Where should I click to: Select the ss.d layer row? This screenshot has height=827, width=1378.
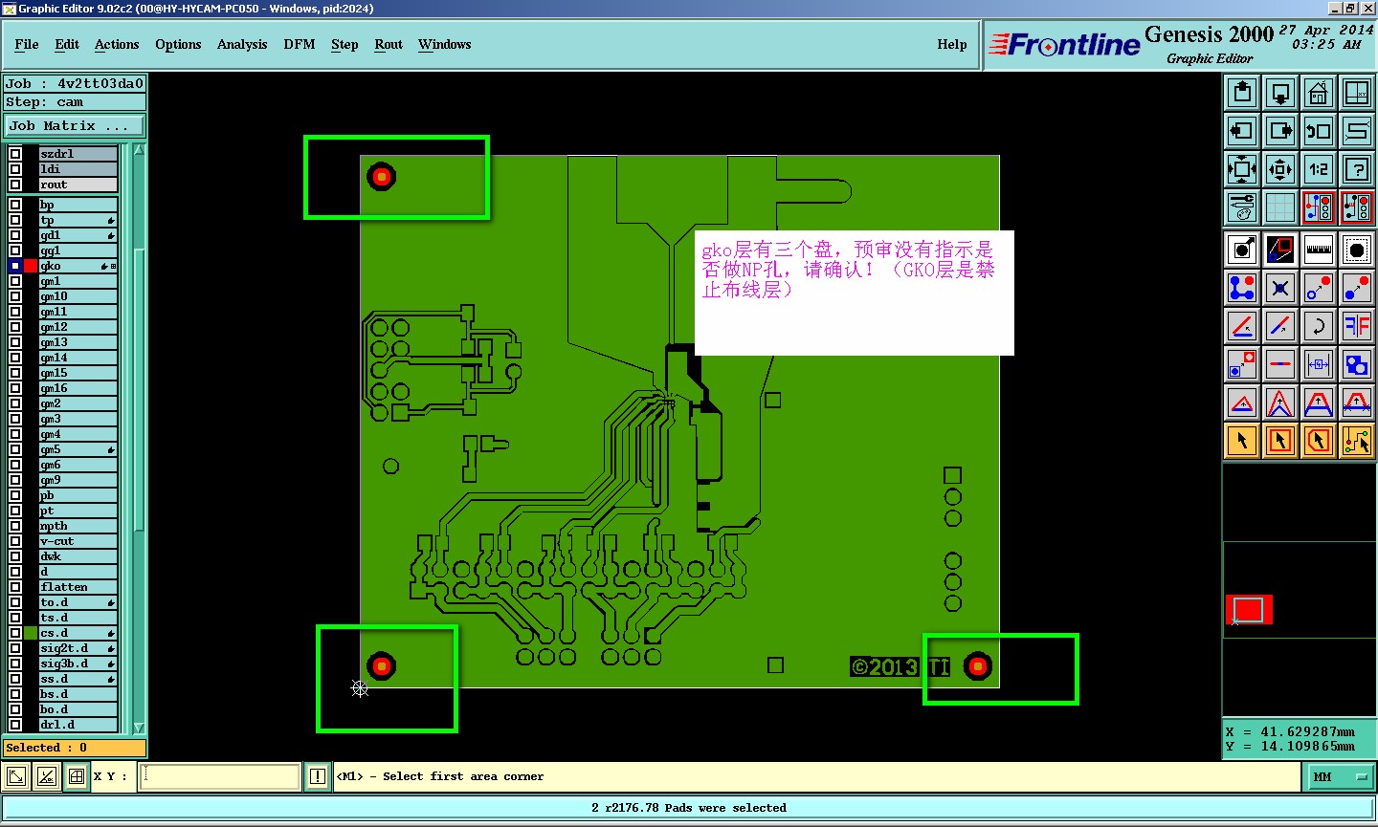click(x=78, y=679)
